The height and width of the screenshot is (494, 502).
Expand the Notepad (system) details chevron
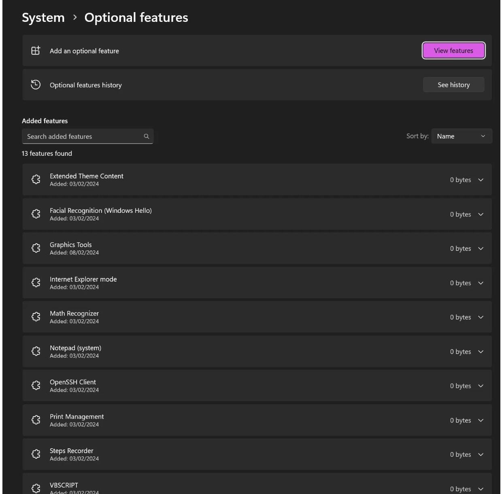coord(481,352)
